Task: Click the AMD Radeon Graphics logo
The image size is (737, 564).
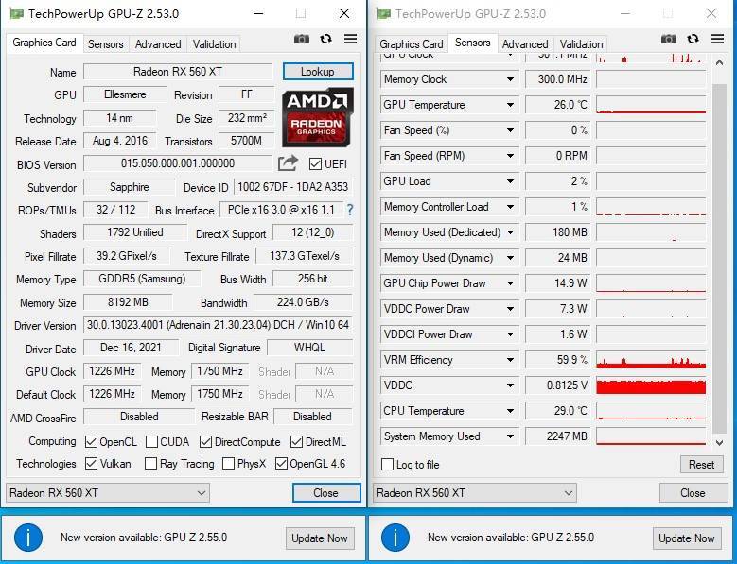Action: pyautogui.click(x=317, y=117)
